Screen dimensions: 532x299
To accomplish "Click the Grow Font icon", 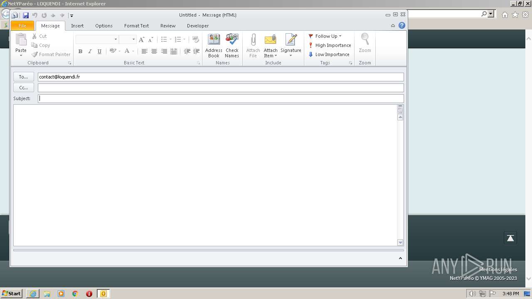I will (x=142, y=39).
